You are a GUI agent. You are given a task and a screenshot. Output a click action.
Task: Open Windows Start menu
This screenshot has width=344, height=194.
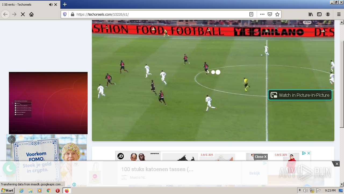7,190
